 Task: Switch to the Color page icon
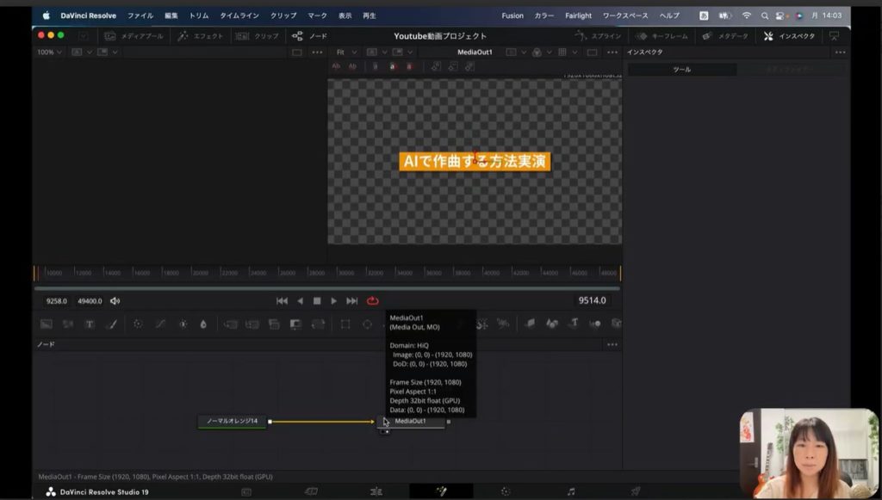pos(506,491)
